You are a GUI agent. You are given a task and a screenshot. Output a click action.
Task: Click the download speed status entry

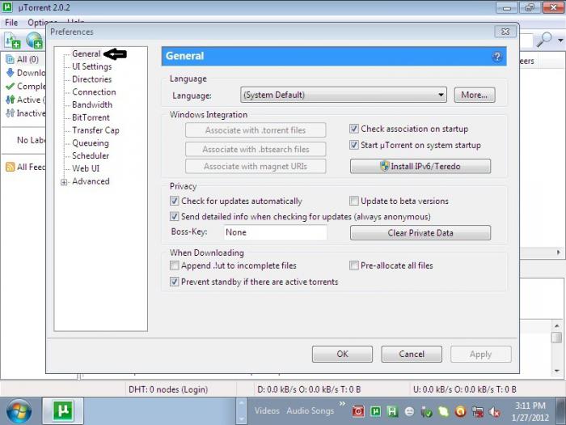point(309,389)
